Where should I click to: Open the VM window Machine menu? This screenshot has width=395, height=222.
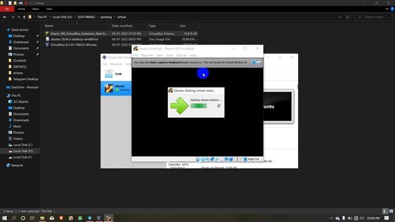point(147,55)
